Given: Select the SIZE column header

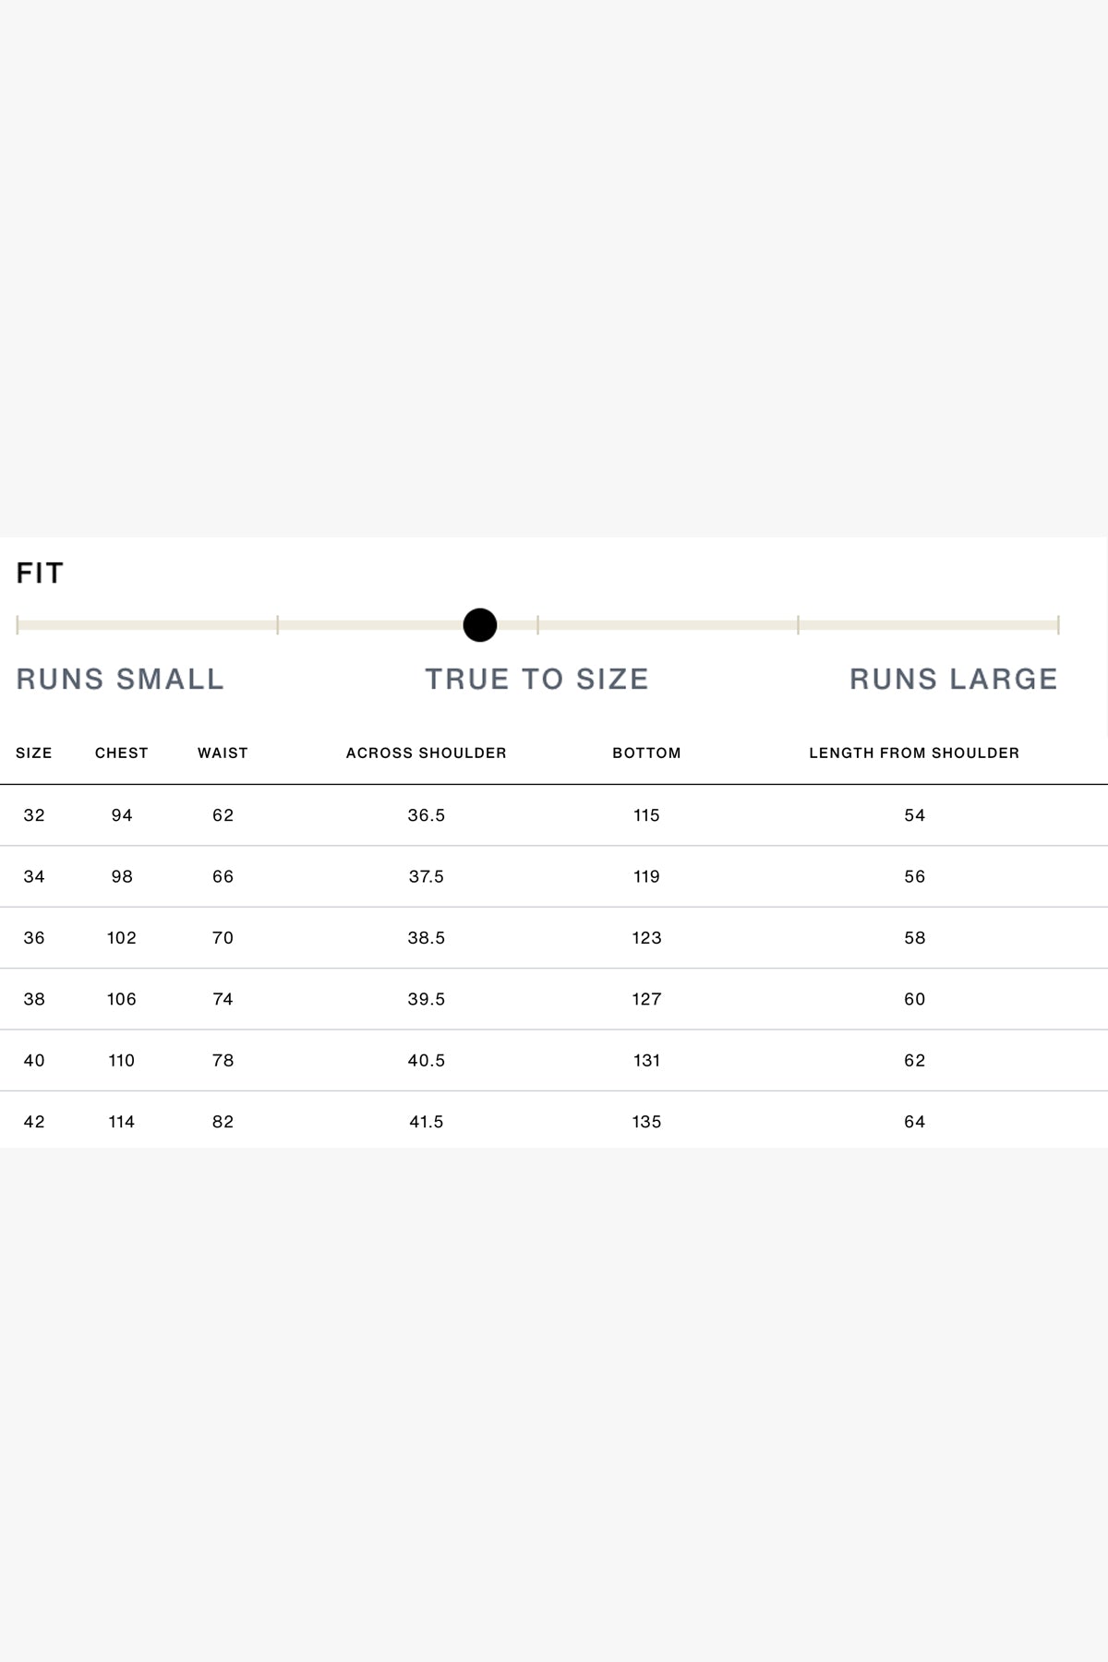Looking at the screenshot, I should (x=34, y=753).
